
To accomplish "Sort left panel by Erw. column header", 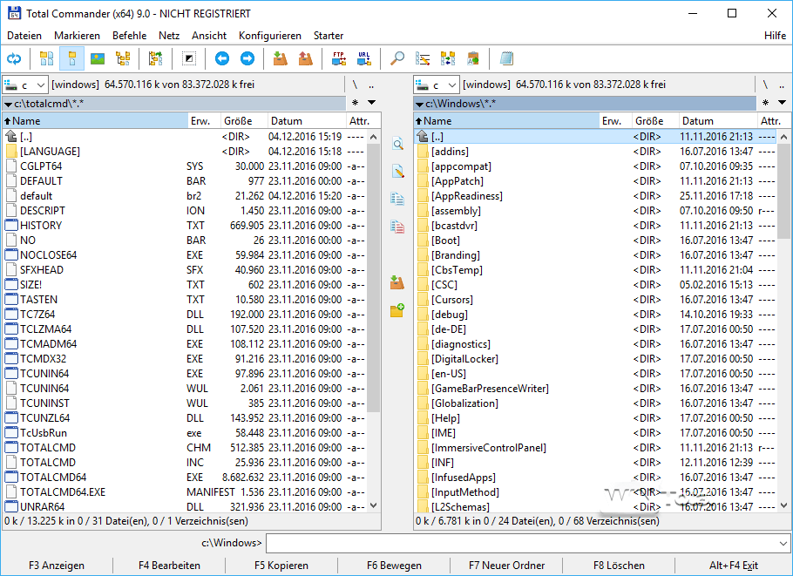I will tap(204, 121).
